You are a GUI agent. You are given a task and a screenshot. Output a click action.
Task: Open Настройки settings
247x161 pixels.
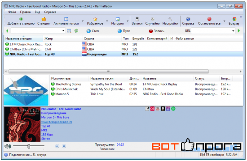[x=170, y=21]
